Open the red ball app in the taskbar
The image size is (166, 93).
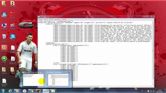pyautogui.click(x=39, y=91)
